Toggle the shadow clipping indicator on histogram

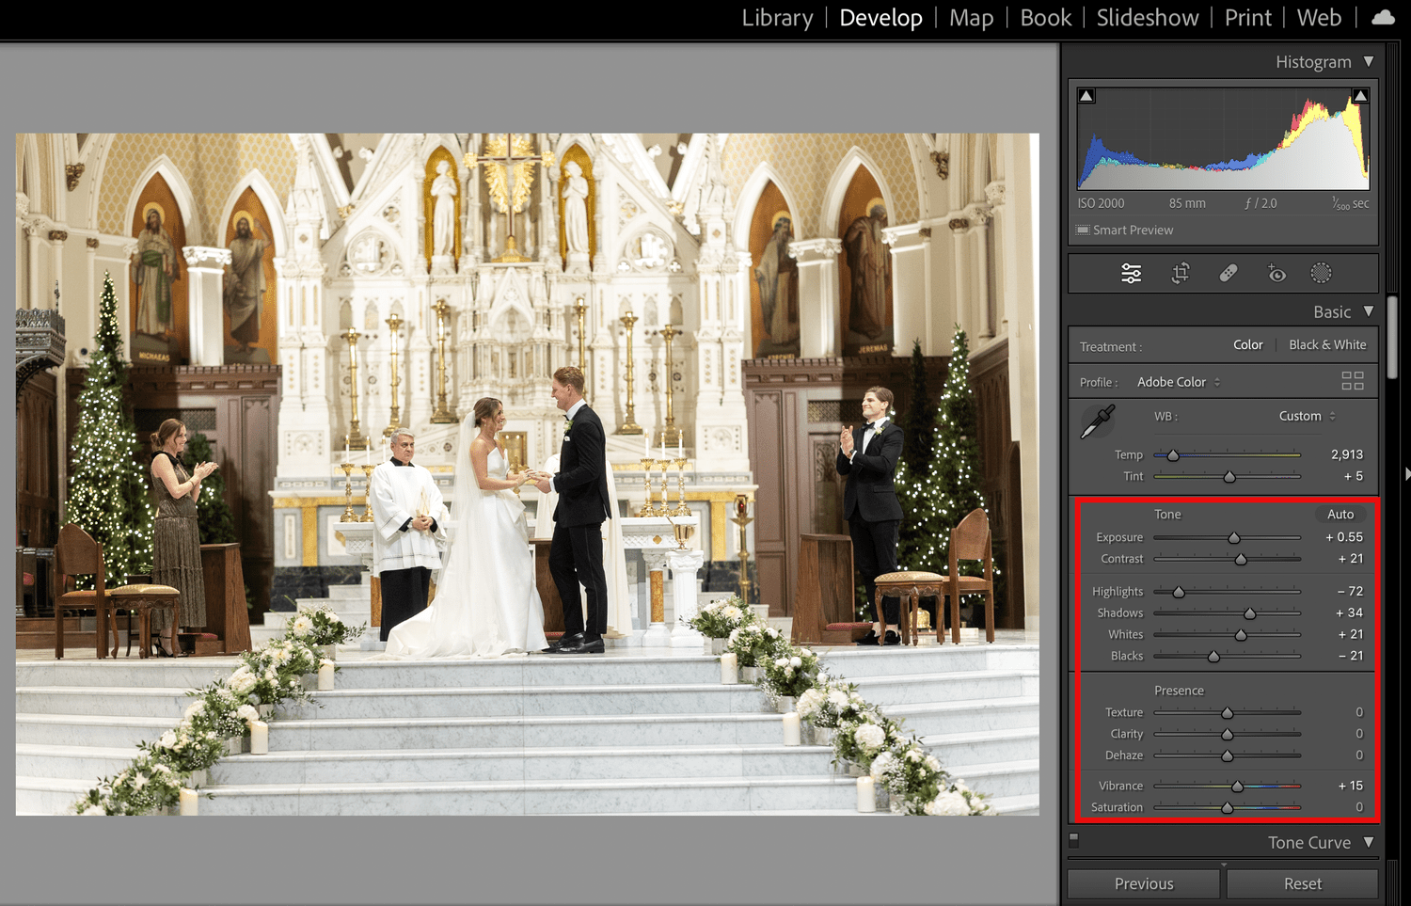tap(1086, 95)
